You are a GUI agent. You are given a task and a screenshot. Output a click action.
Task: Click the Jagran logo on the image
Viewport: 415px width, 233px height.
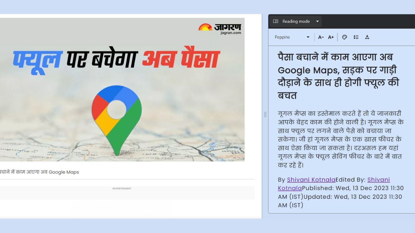tap(220, 29)
